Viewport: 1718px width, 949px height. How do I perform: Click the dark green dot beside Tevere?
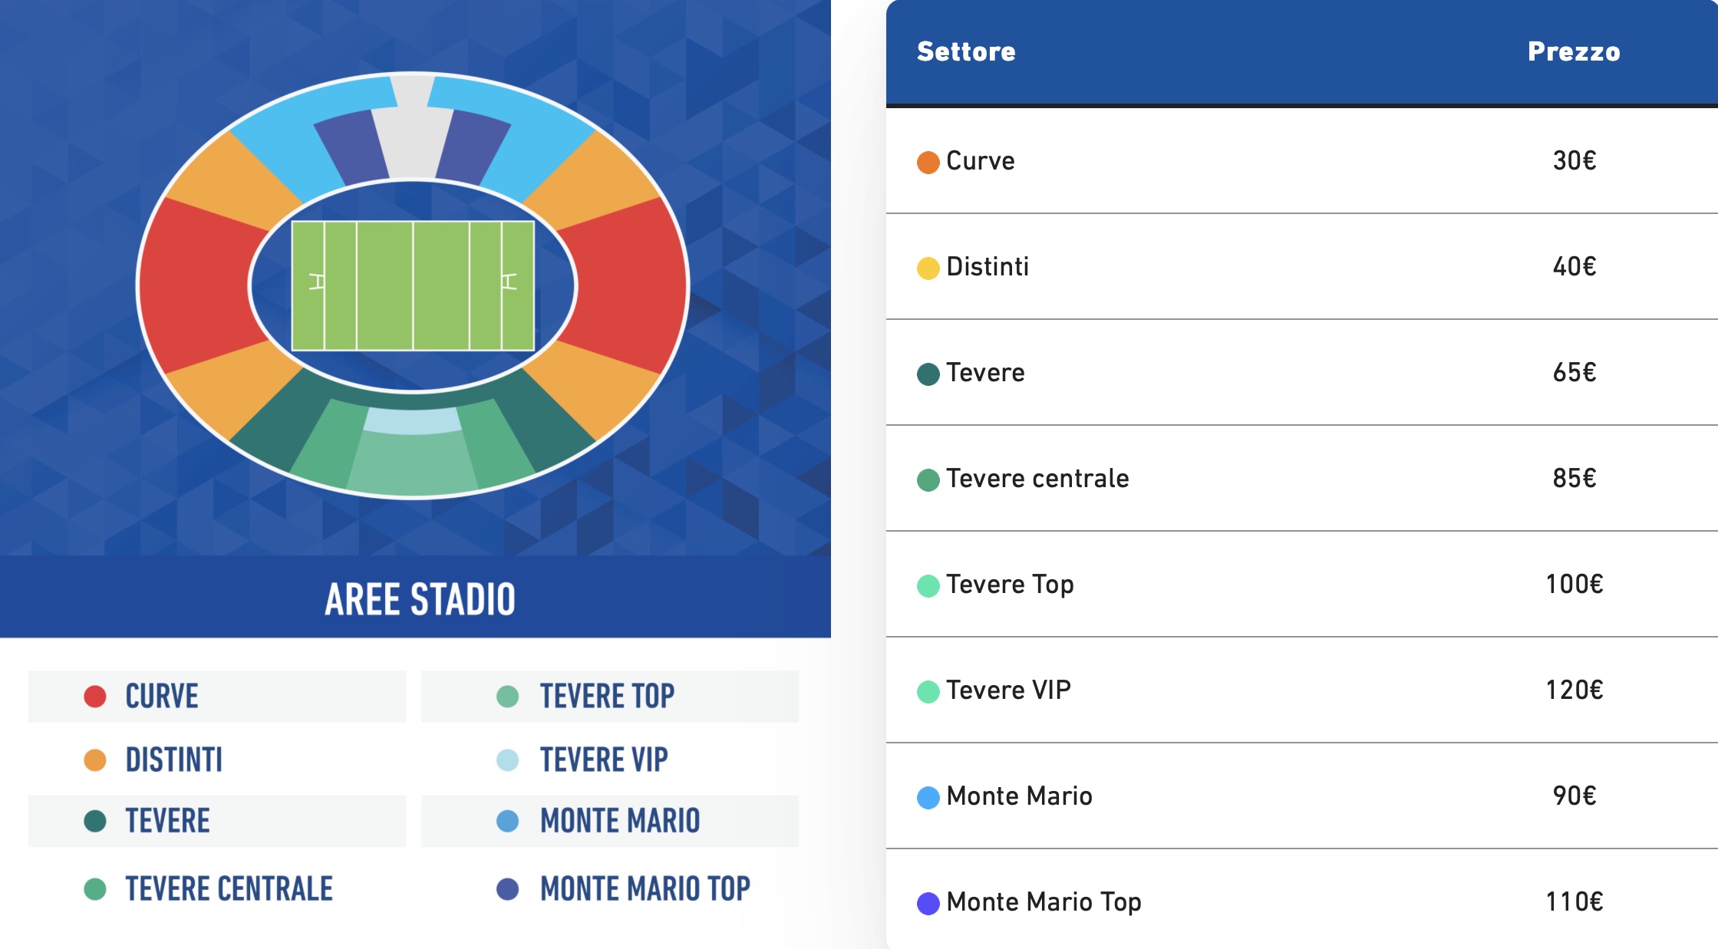[928, 374]
